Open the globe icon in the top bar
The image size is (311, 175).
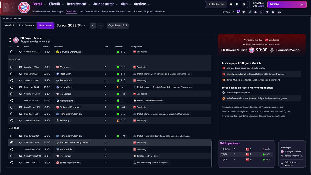[x=237, y=4]
